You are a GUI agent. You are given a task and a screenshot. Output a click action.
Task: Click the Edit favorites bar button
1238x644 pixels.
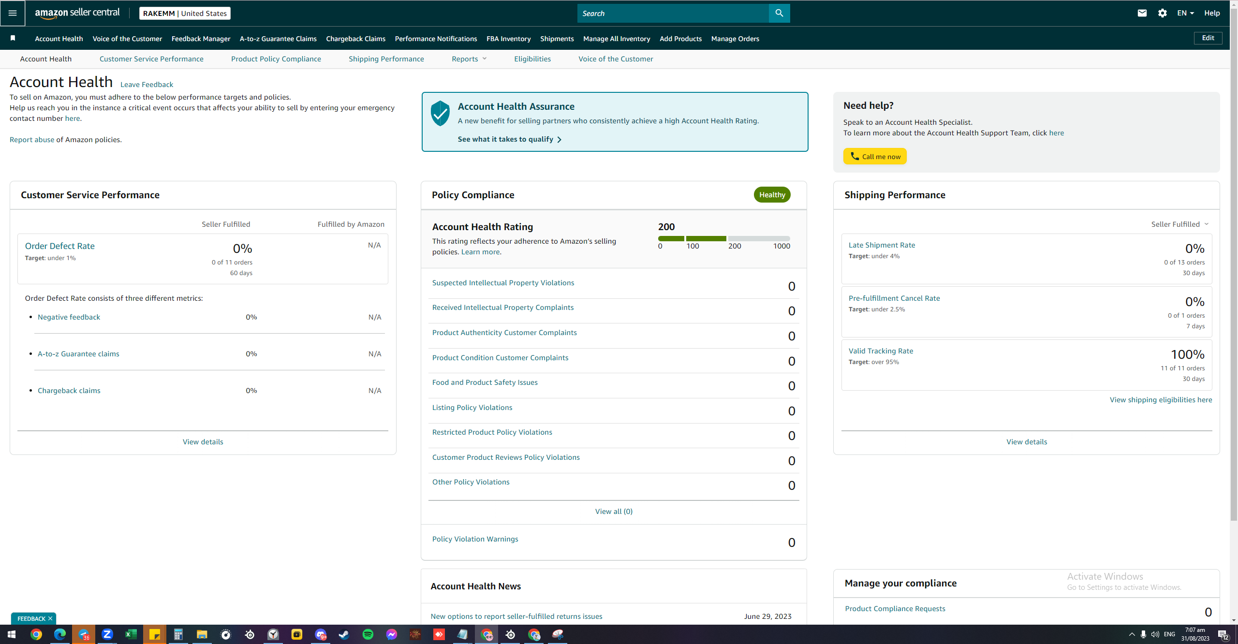[1208, 38]
